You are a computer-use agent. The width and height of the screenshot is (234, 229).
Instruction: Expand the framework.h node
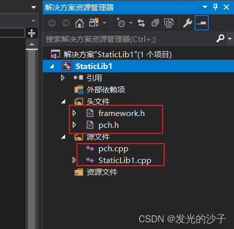74,113
